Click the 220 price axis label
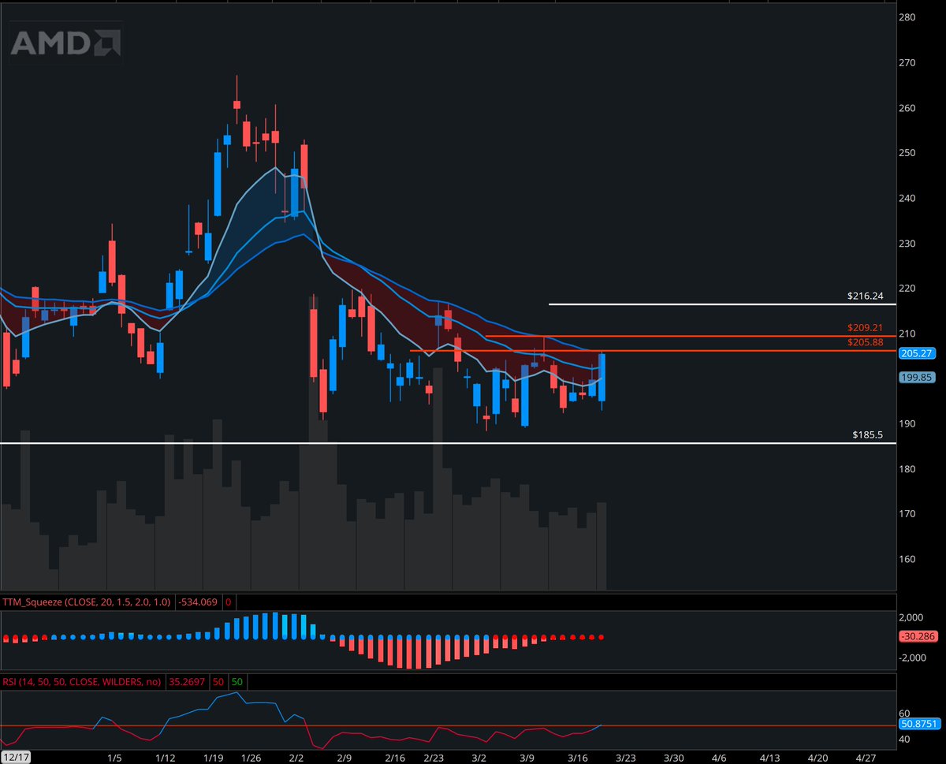946x764 pixels. point(907,289)
